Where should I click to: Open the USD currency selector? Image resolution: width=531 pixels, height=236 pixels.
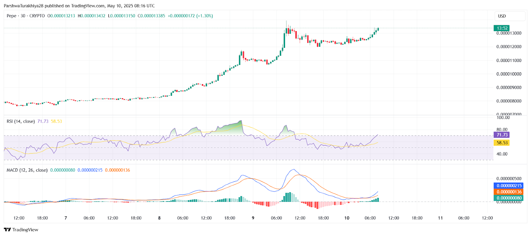click(502, 16)
